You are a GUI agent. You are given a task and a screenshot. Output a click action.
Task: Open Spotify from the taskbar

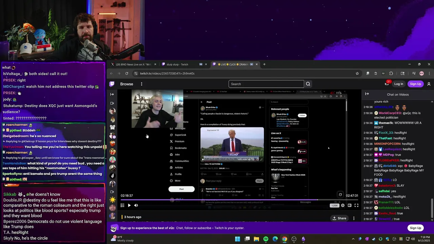[266, 239]
